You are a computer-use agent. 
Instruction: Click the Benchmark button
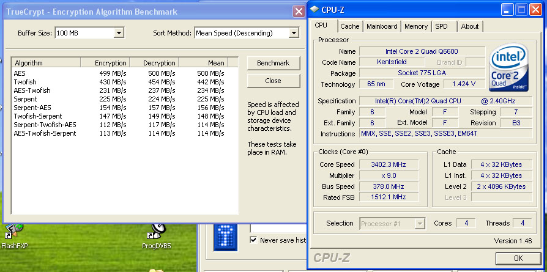pyautogui.click(x=273, y=63)
